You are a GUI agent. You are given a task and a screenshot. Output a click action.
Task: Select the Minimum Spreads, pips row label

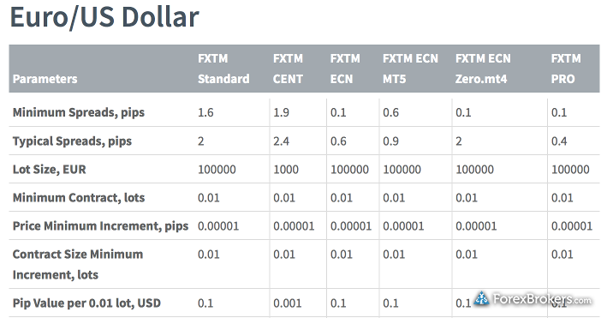(x=79, y=112)
